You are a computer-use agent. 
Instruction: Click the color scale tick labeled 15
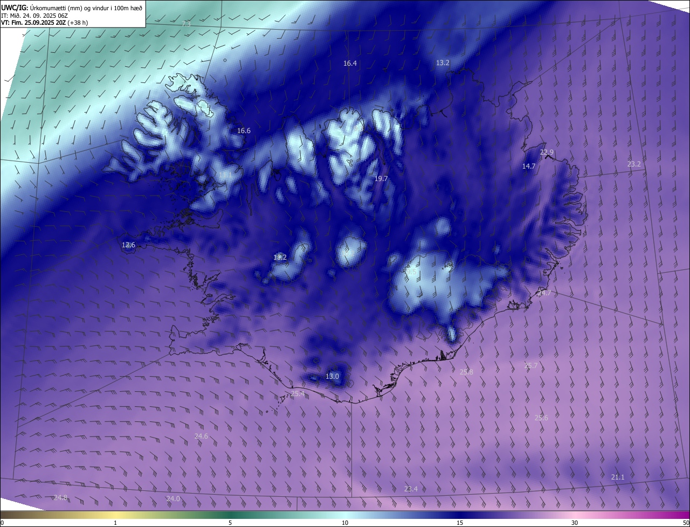click(460, 523)
